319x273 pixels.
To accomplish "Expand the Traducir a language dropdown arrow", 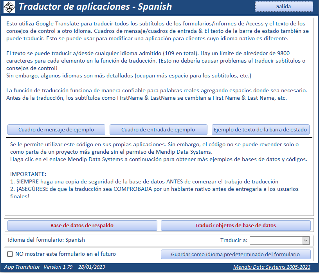I will tap(306, 241).
